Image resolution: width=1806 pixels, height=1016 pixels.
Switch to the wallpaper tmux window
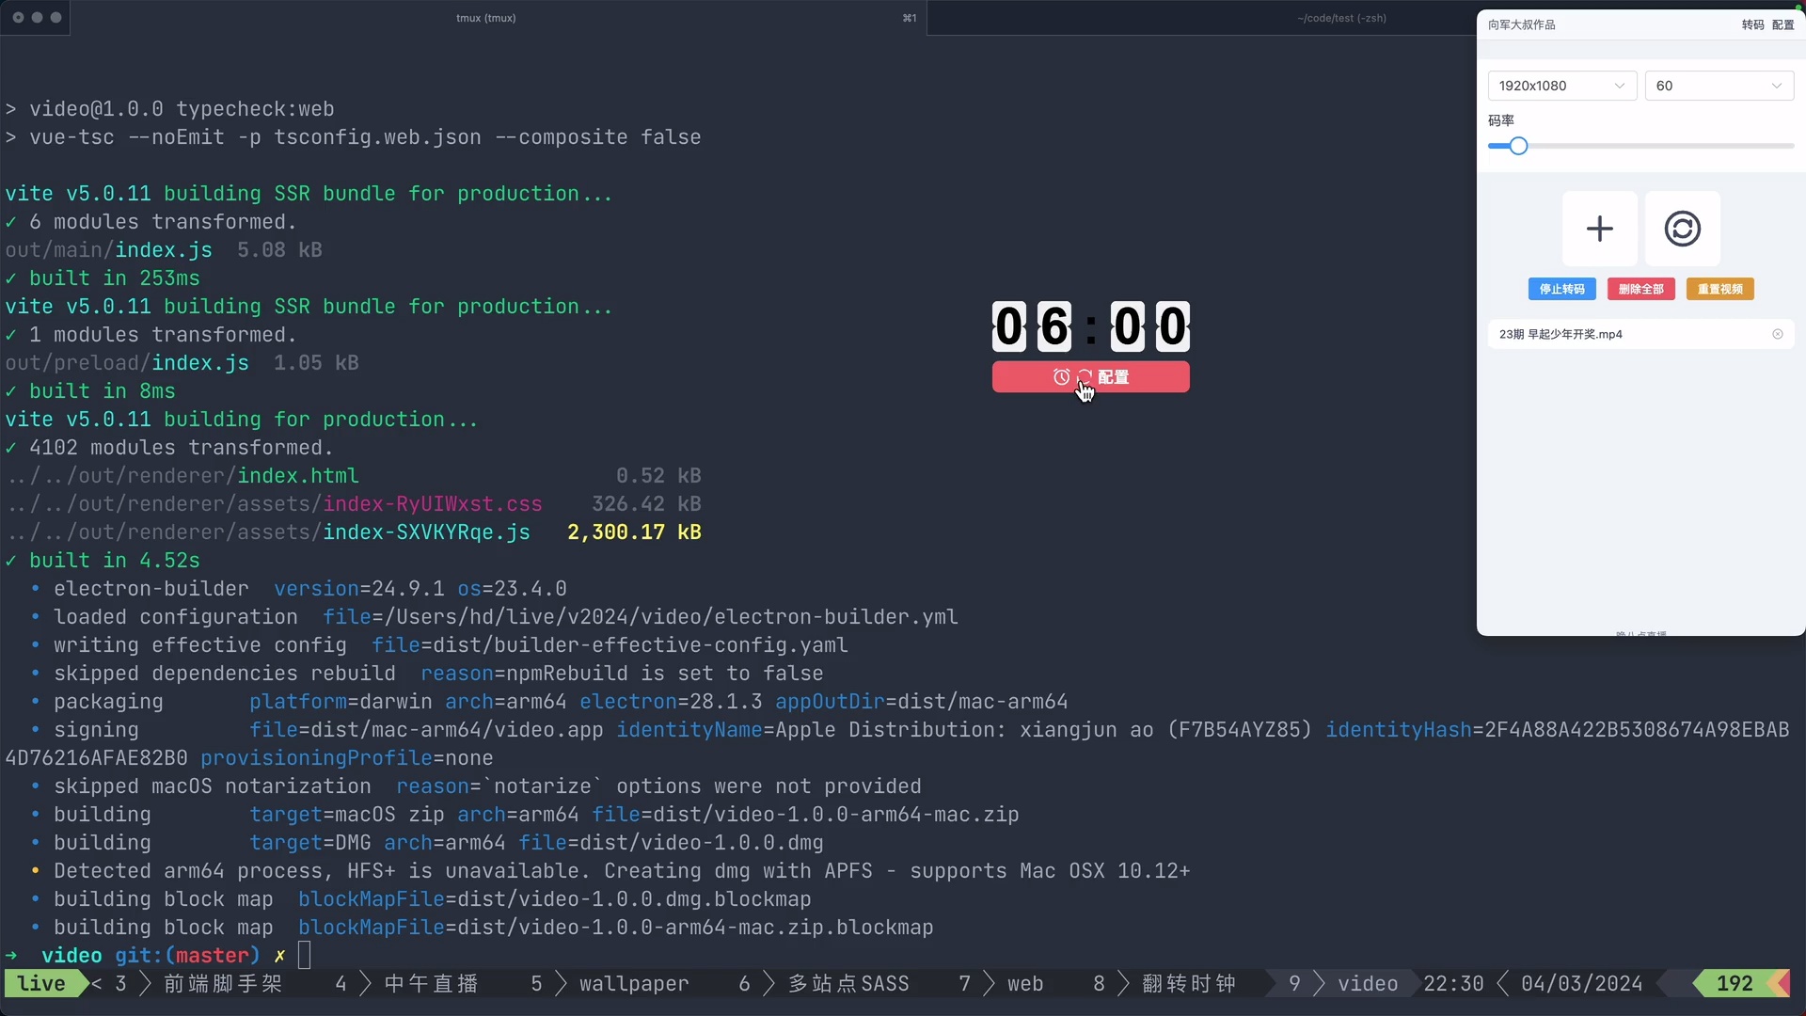coord(633,983)
